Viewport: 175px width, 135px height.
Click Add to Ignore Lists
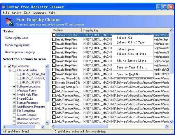(x=131, y=61)
